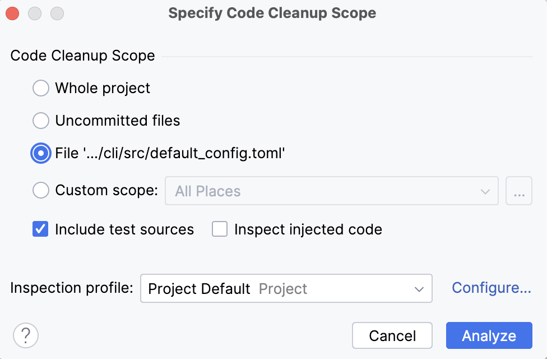Click the chevron on the Inspection profile dropdown
Image resolution: width=547 pixels, height=359 pixels.
click(x=419, y=288)
